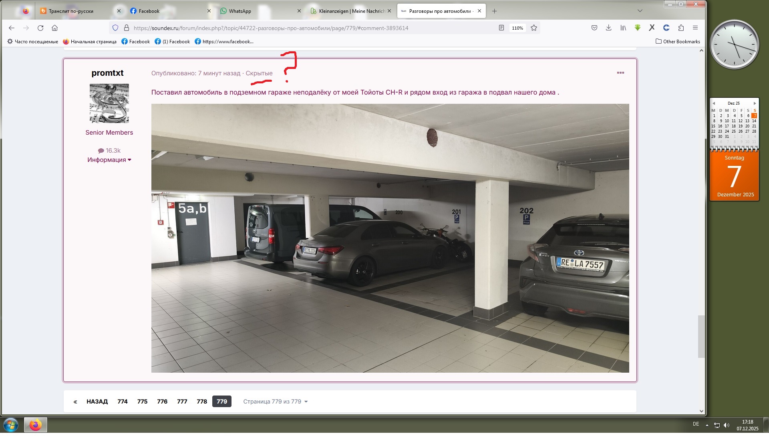Switch to the WhatsApp tab

(x=240, y=11)
